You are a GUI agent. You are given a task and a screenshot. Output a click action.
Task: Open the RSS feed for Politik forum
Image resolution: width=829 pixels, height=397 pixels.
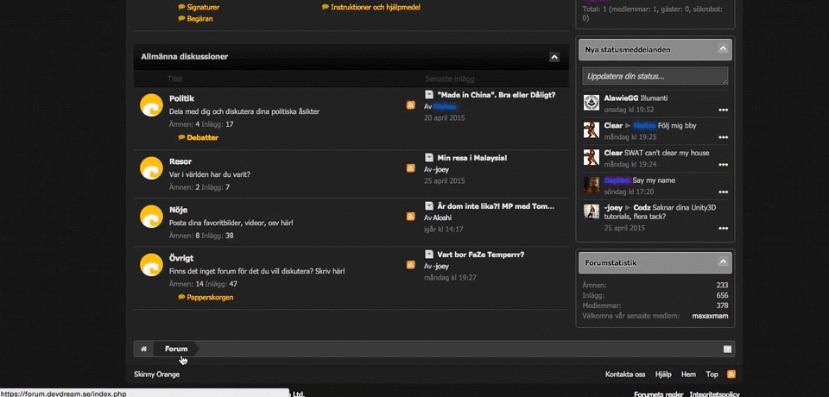[411, 105]
